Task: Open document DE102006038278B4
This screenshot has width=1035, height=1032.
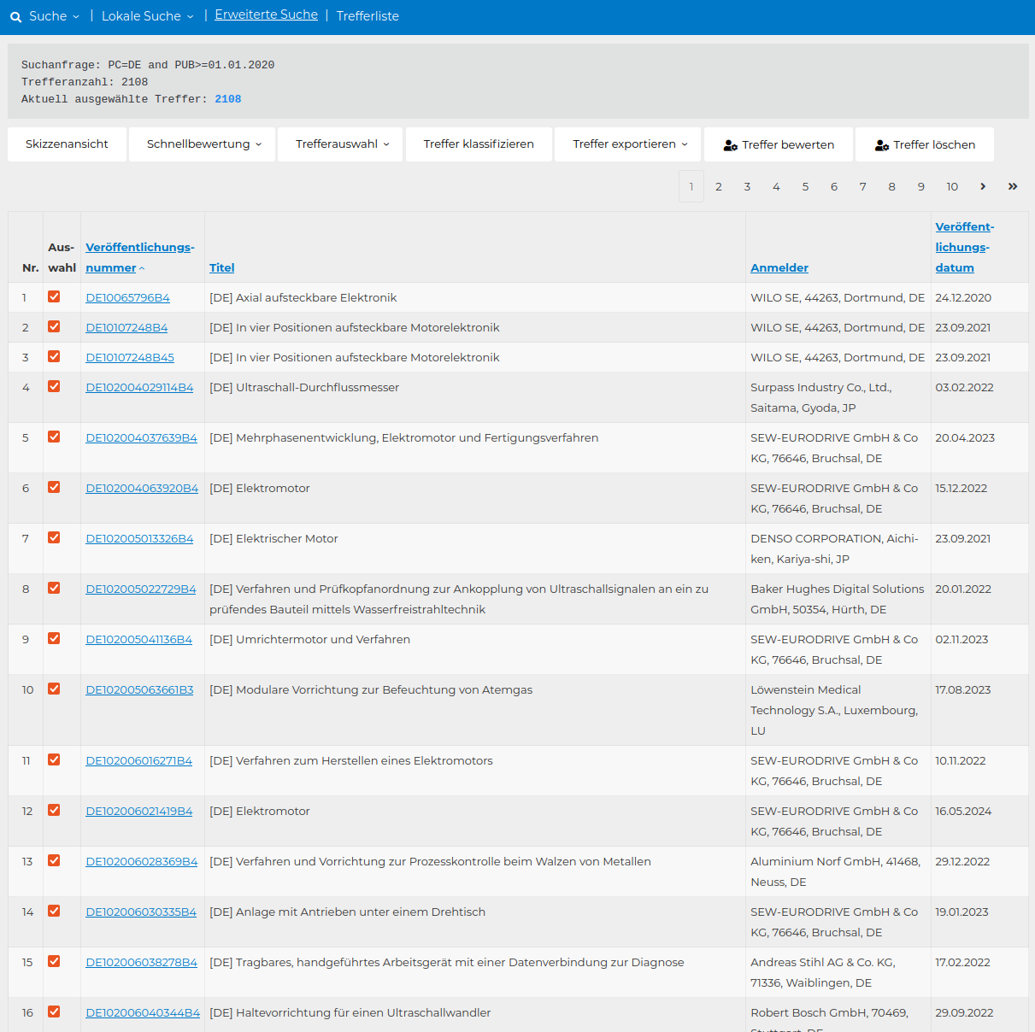Action: 141,962
